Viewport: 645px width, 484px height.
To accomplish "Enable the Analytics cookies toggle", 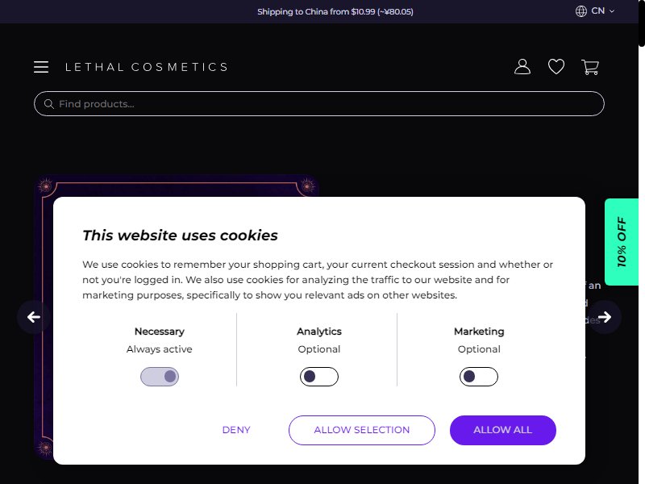I will (x=318, y=376).
